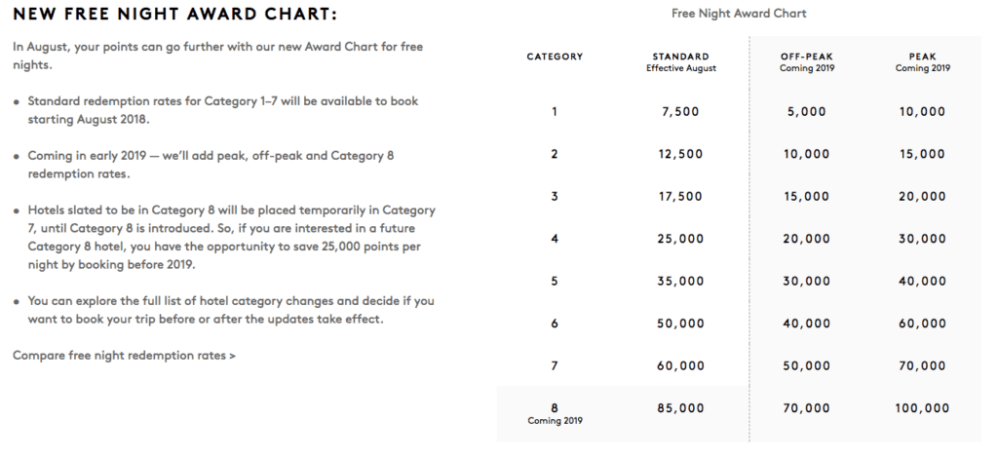Screen dimensions: 998x457
Task: Click the bullet about standard redemption rates
Action: tap(221, 108)
